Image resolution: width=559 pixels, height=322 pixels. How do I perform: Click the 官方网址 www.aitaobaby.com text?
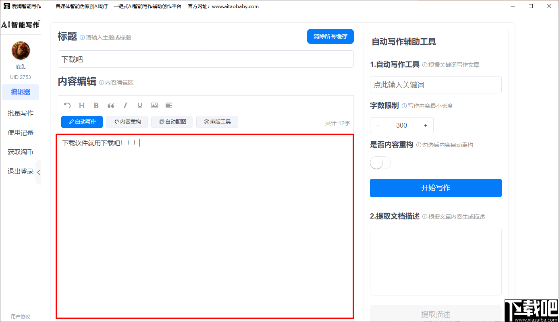[223, 6]
